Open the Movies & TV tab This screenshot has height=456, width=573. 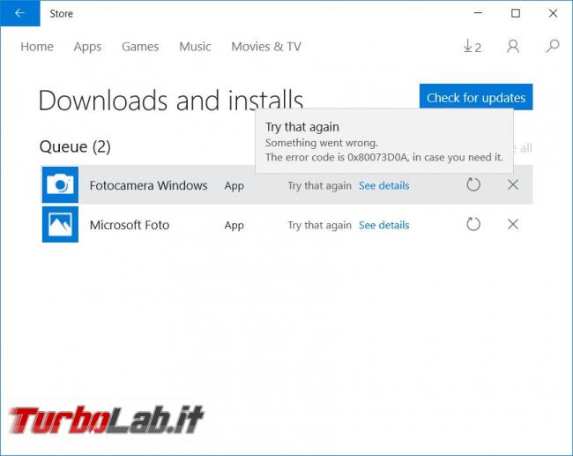click(266, 47)
